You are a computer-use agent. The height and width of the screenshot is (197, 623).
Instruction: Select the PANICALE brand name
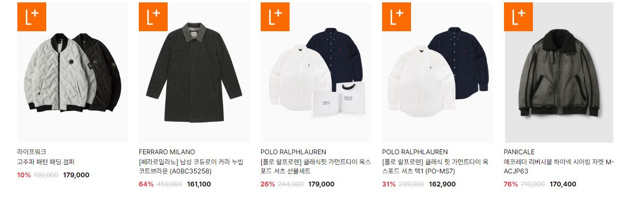coord(519,152)
